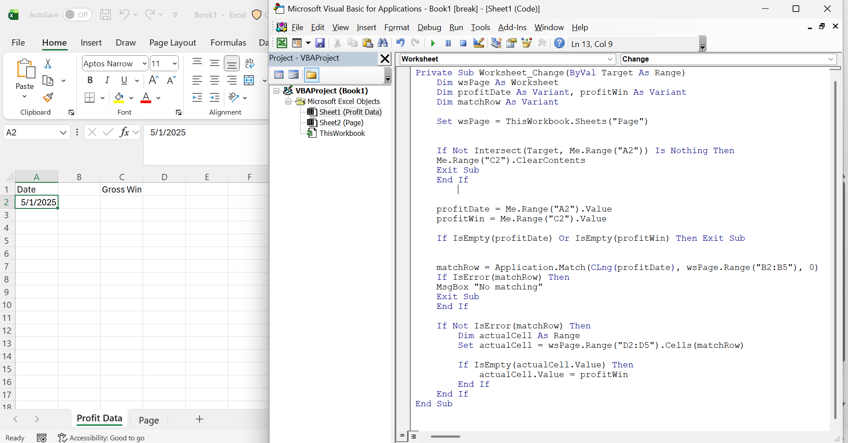Open the Tools menu in VBA editor
Screen dimensions: 848x443
481,27
